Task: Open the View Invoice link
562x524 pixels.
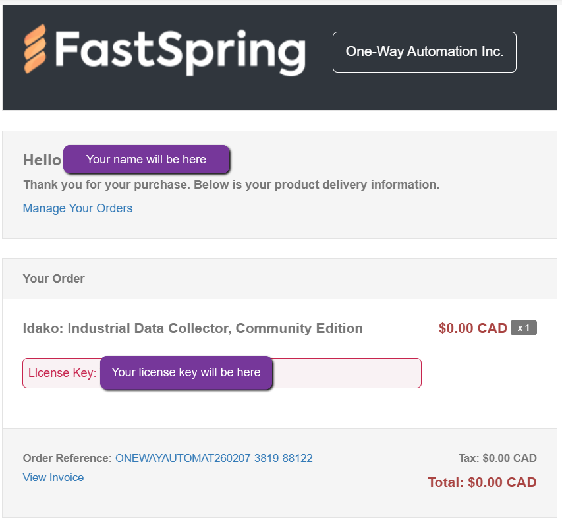Action: [53, 477]
